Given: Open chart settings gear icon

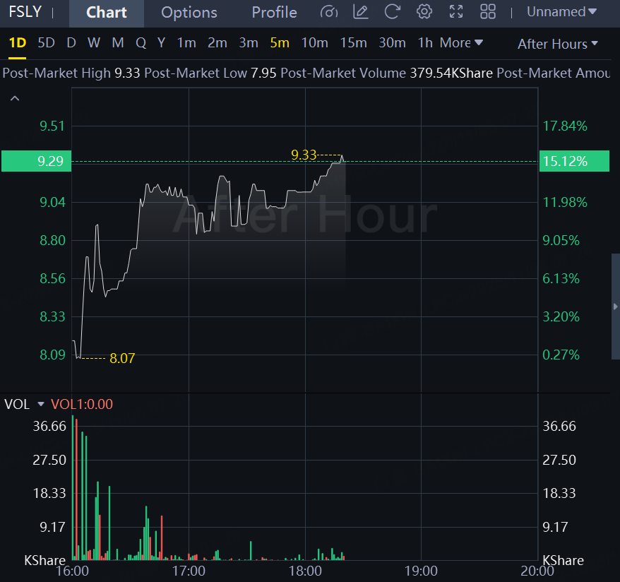Looking at the screenshot, I should [x=424, y=12].
